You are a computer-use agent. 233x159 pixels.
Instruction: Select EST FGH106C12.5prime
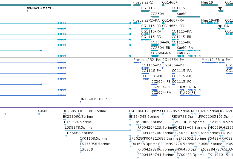[x=145, y=111]
